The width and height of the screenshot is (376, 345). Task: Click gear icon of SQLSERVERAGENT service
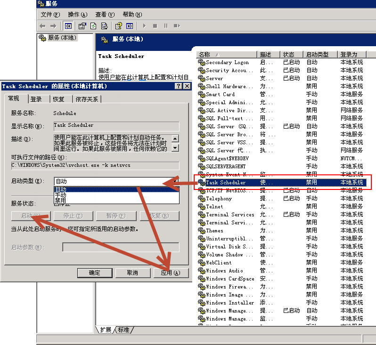point(202,166)
